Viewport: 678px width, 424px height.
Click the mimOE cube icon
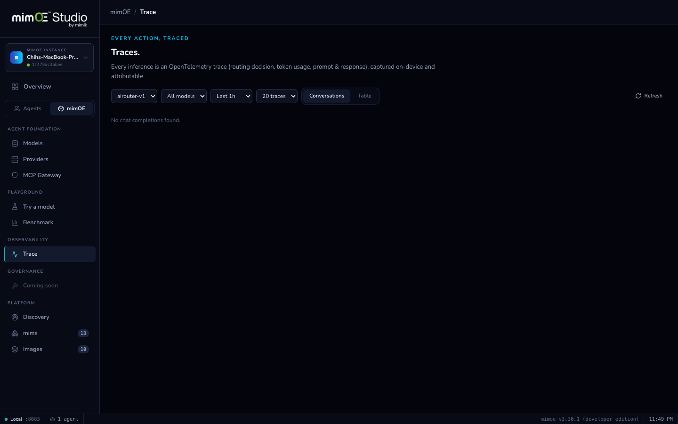pyautogui.click(x=61, y=108)
